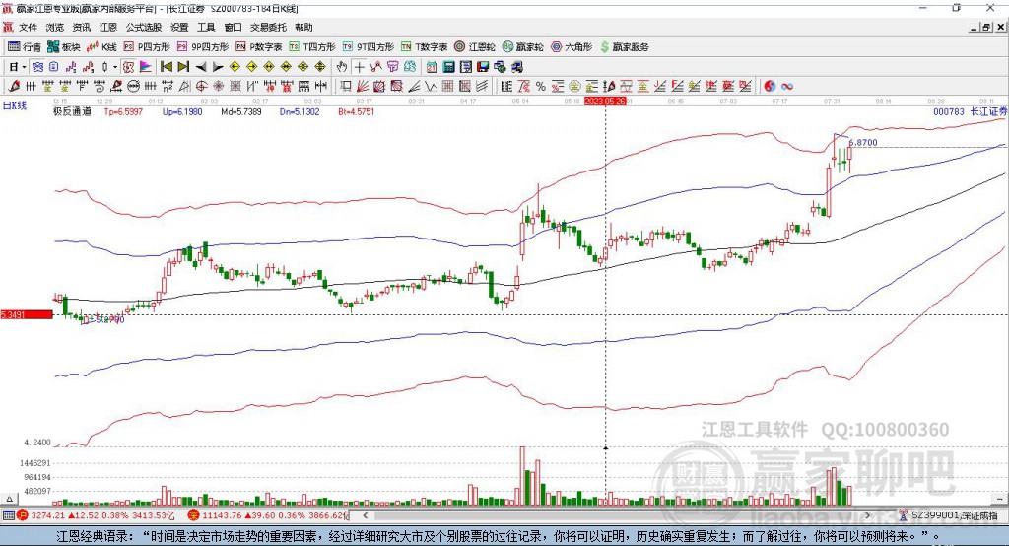Open 赢家服务 with dollar icon

coord(624,47)
